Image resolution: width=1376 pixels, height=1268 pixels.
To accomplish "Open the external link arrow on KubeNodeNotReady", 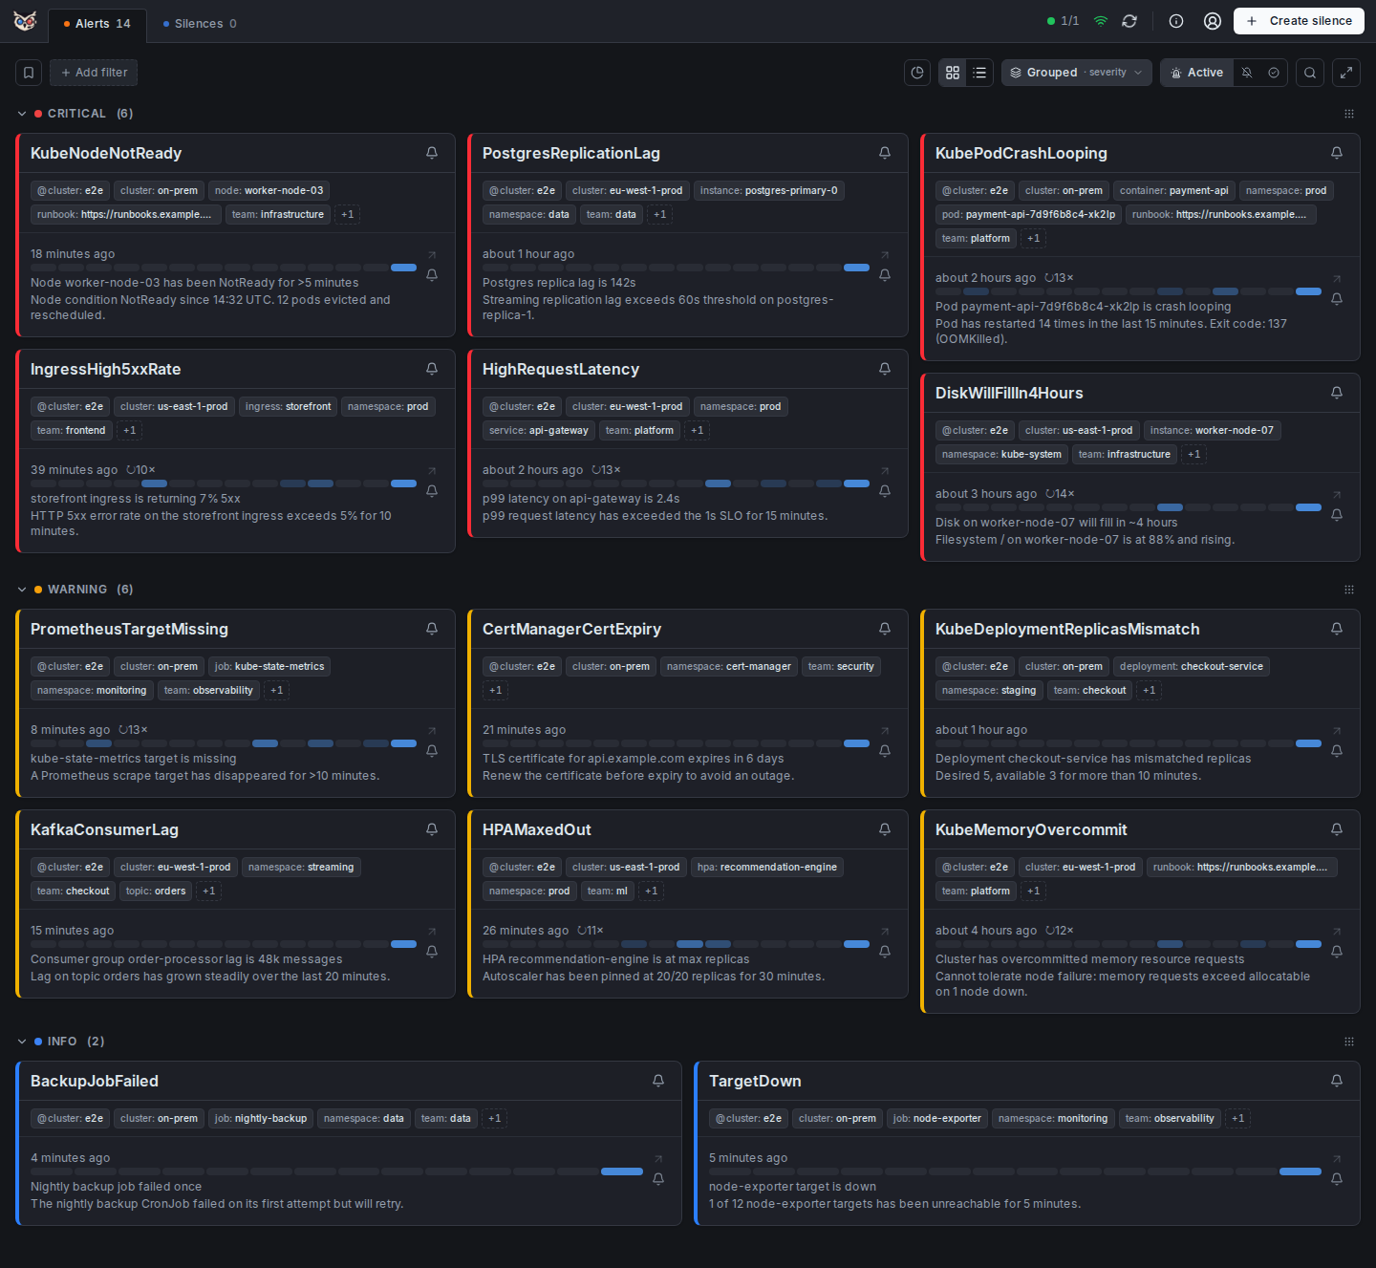I will coord(432,255).
